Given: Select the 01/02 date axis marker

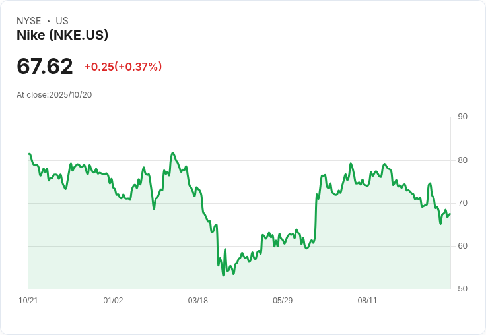Looking at the screenshot, I should tap(113, 301).
